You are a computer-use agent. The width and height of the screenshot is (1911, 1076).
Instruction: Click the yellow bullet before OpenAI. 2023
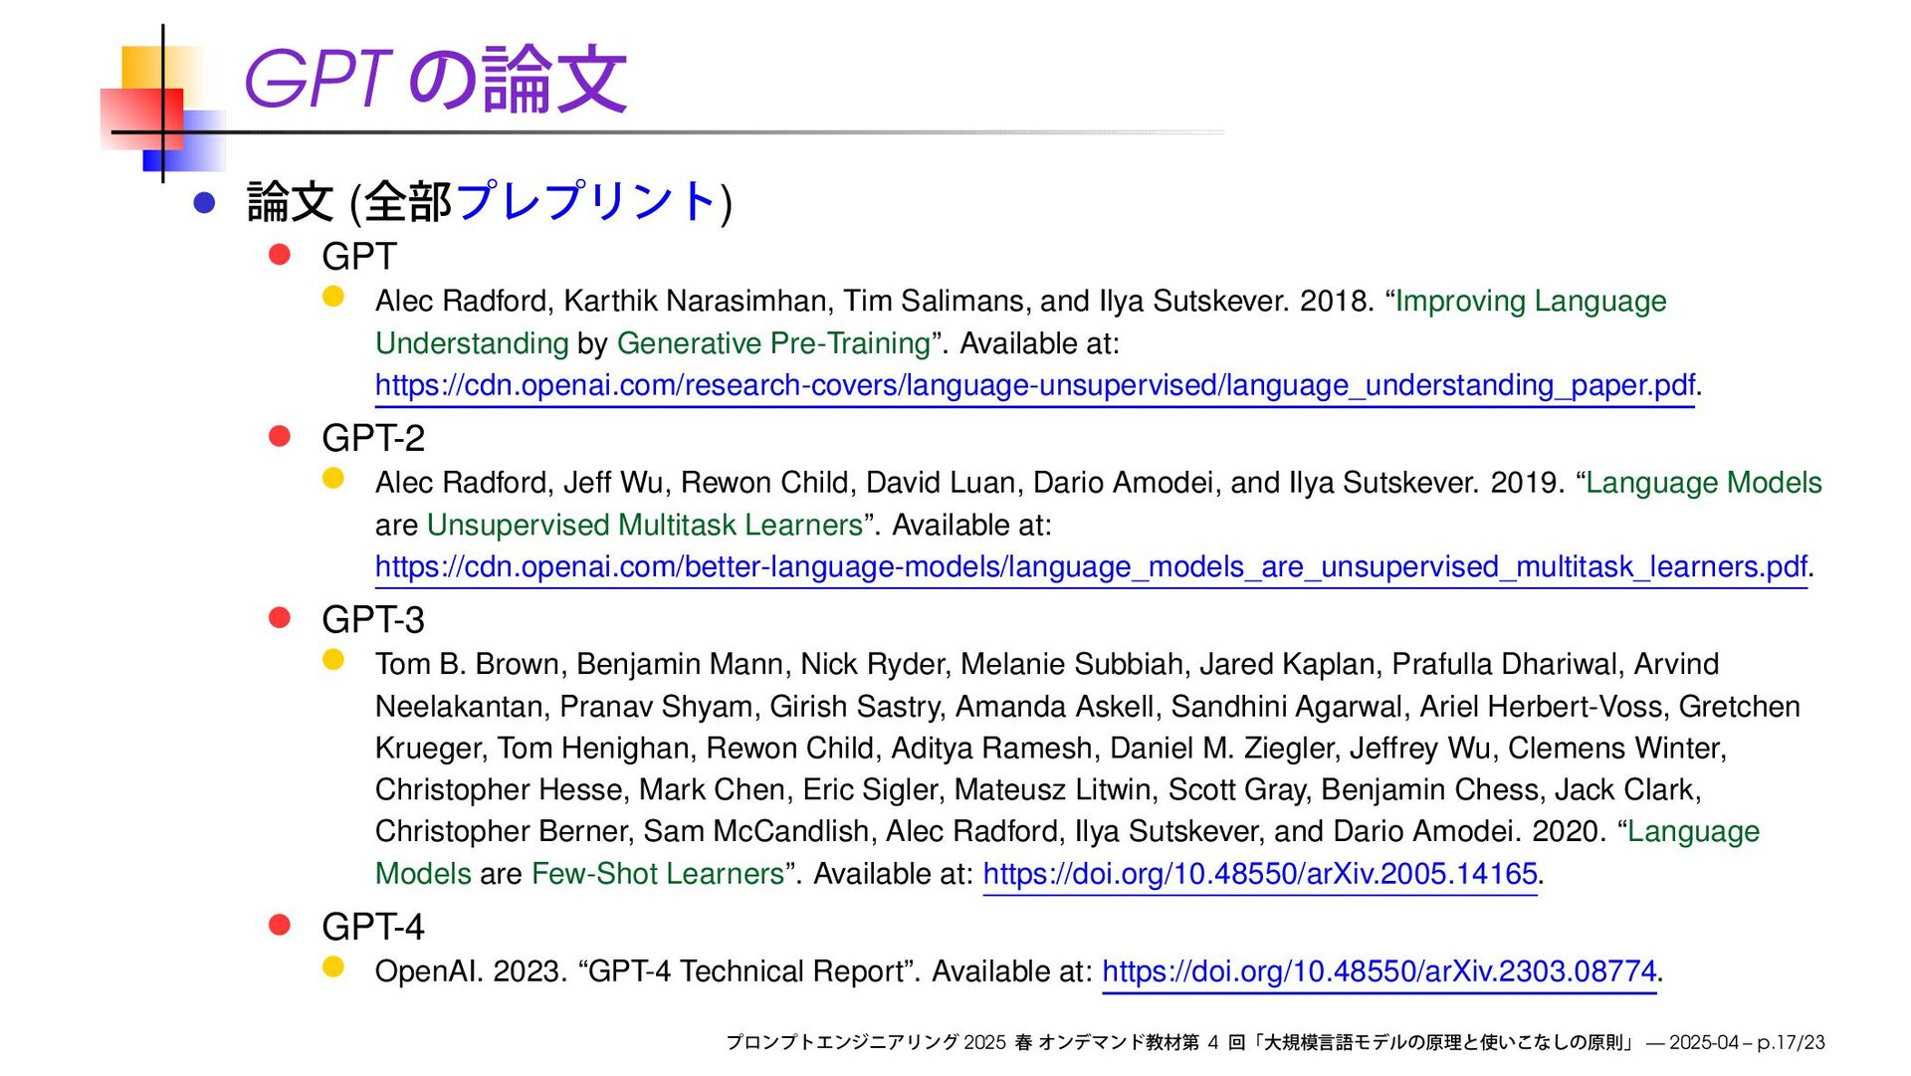point(333,967)
